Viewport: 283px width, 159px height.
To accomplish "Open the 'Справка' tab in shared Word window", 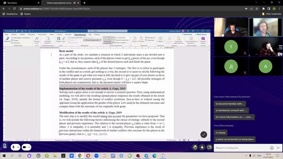I will (97, 34).
